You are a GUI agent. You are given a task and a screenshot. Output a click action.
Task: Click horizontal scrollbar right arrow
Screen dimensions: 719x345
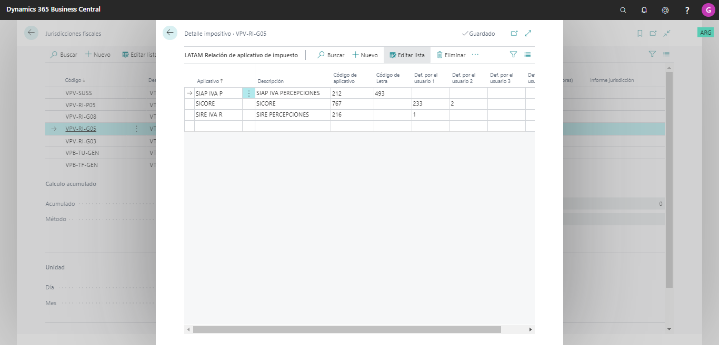click(531, 329)
